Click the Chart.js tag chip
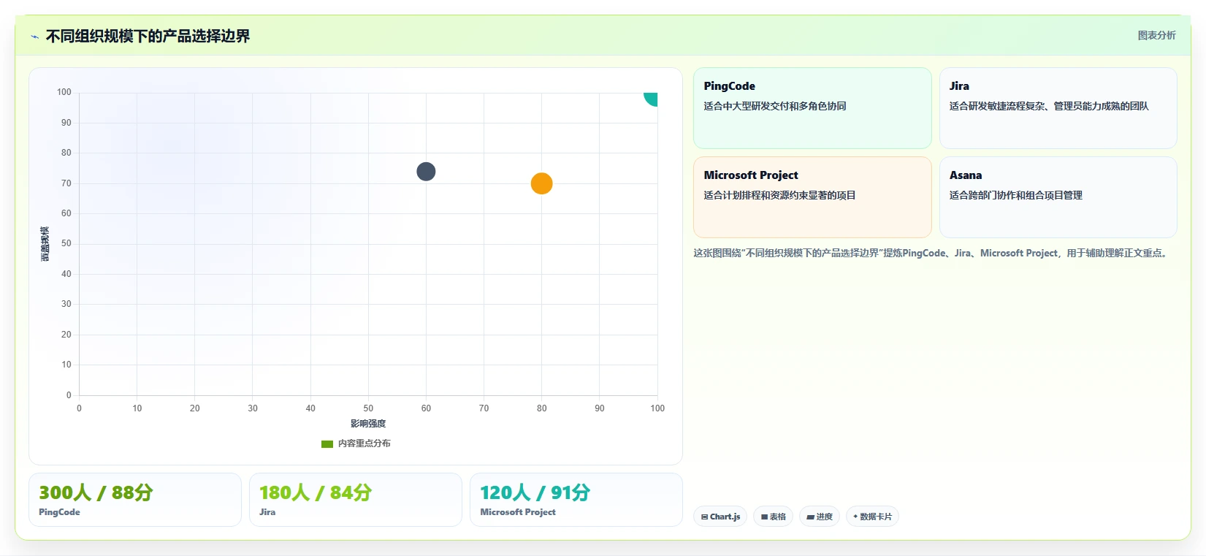The height and width of the screenshot is (556, 1206). click(x=720, y=517)
